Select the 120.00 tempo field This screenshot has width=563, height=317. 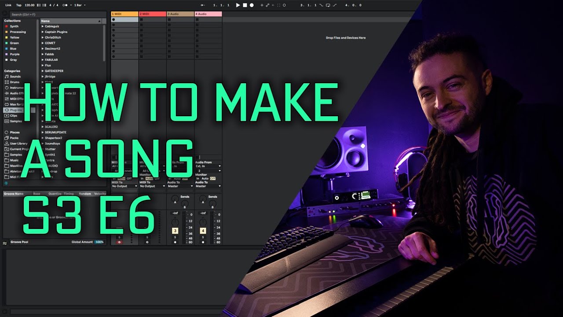tap(29, 5)
